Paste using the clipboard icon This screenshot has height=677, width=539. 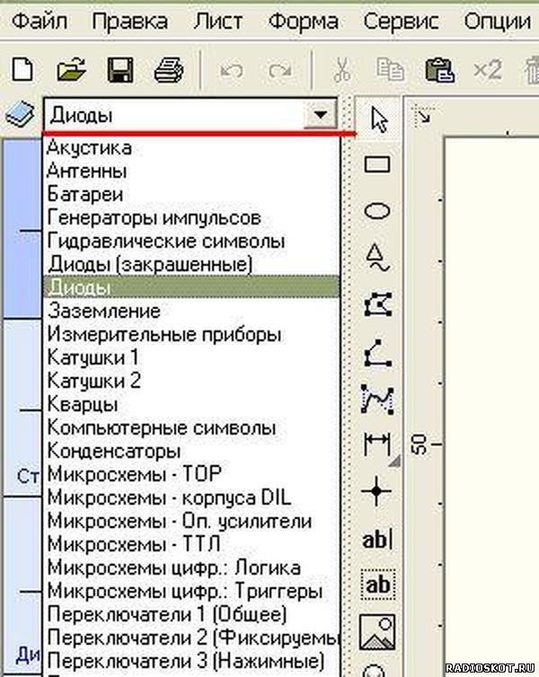439,70
